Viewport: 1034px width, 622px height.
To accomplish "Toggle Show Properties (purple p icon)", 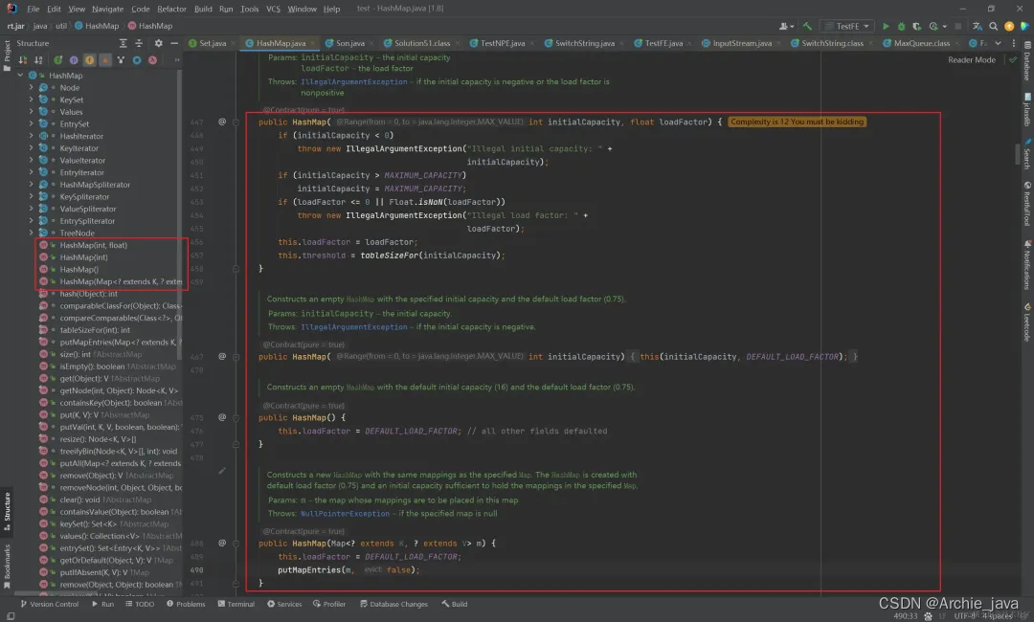I will pos(74,60).
